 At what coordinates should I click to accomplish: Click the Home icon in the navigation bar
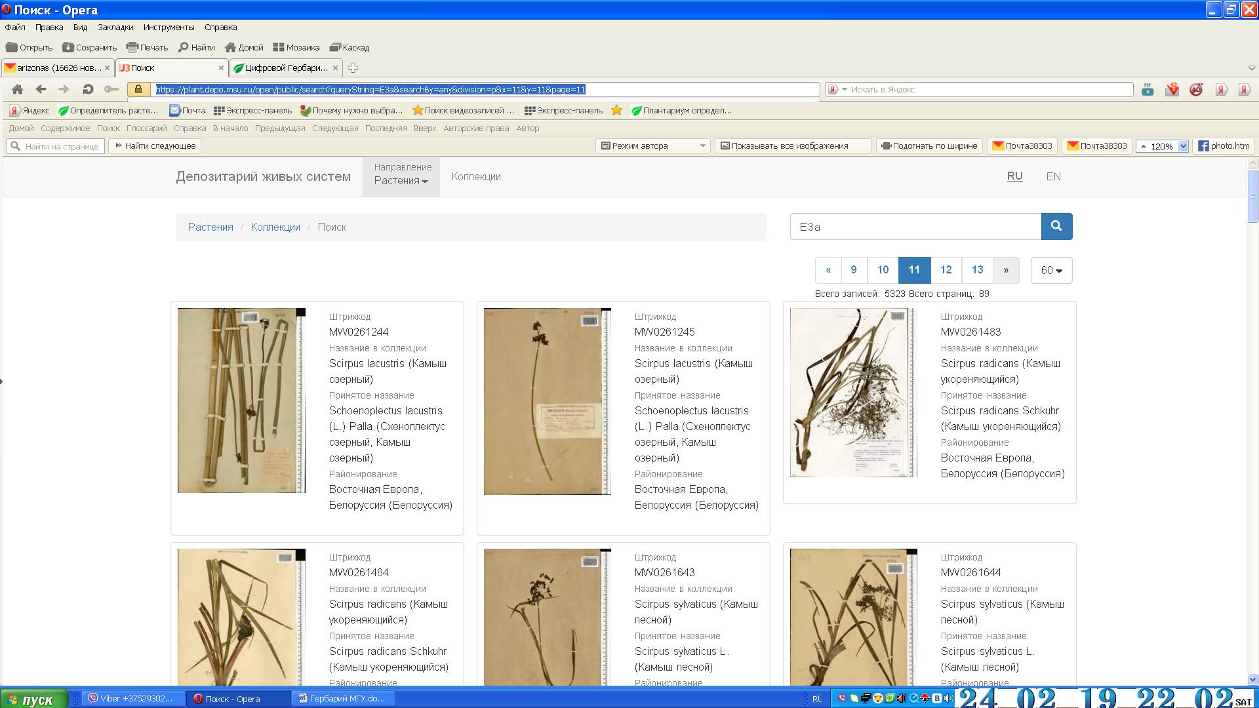pyautogui.click(x=18, y=89)
